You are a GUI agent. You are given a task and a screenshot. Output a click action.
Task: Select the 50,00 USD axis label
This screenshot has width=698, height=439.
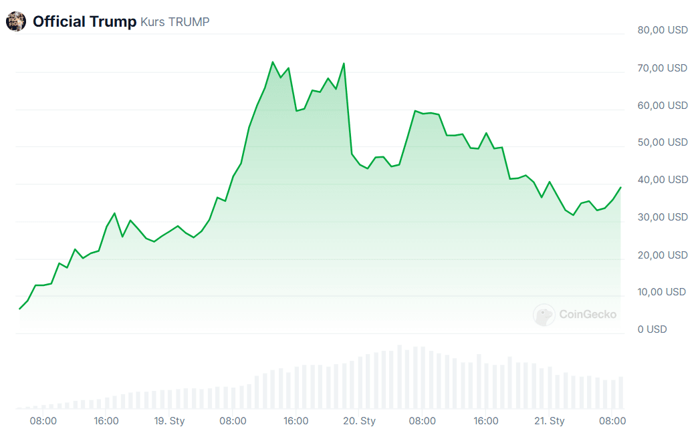(x=662, y=142)
